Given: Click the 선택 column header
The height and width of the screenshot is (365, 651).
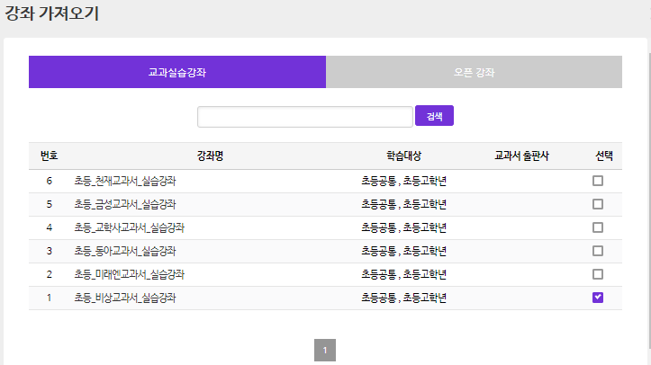Looking at the screenshot, I should [x=604, y=156].
